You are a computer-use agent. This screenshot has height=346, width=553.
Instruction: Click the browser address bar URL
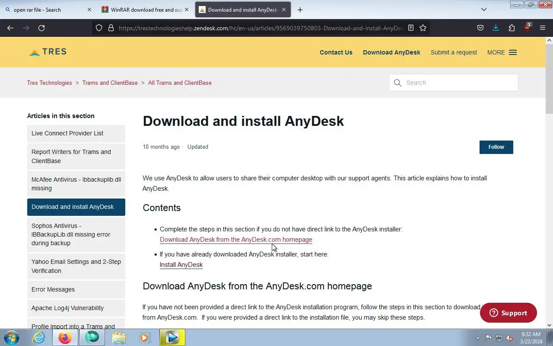tap(261, 28)
